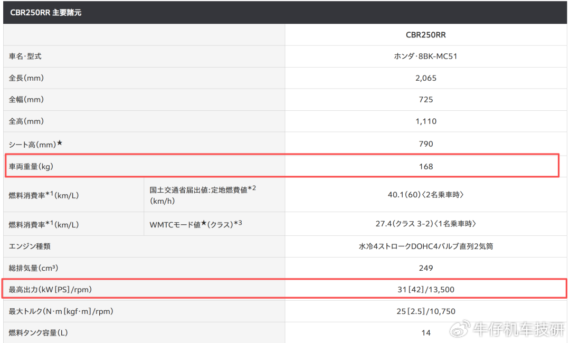Select the width value 725
The width and height of the screenshot is (570, 343).
tap(426, 100)
